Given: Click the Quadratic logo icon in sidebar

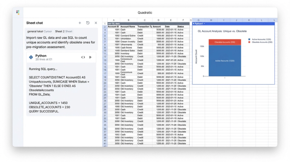Looking at the screenshot, I should click(18, 12).
